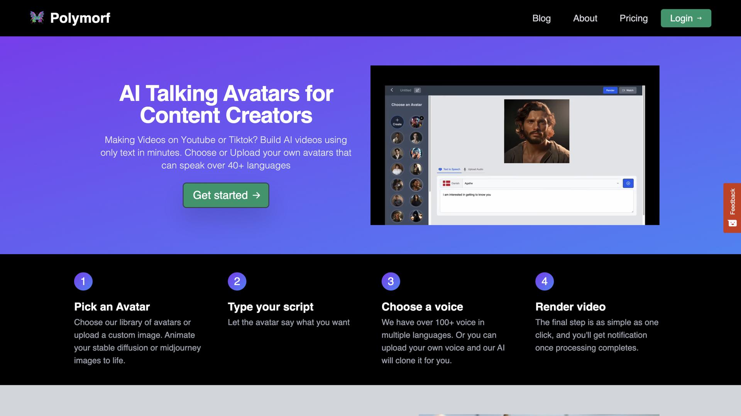This screenshot has height=416, width=741.
Task: Click the Polymorf butterfly logo
Action: click(x=37, y=17)
